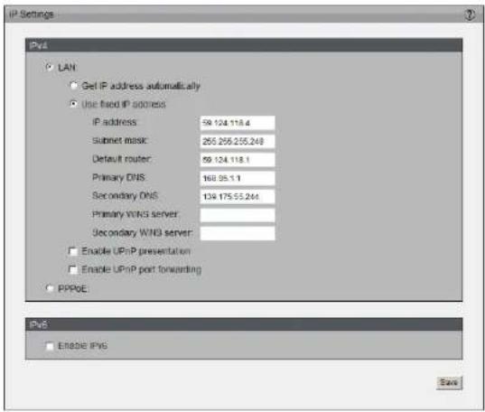Click the Secondary WINS server label

[x=143, y=232]
